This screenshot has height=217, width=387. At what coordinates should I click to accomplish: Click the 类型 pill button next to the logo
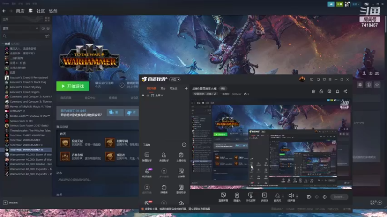click(x=175, y=79)
